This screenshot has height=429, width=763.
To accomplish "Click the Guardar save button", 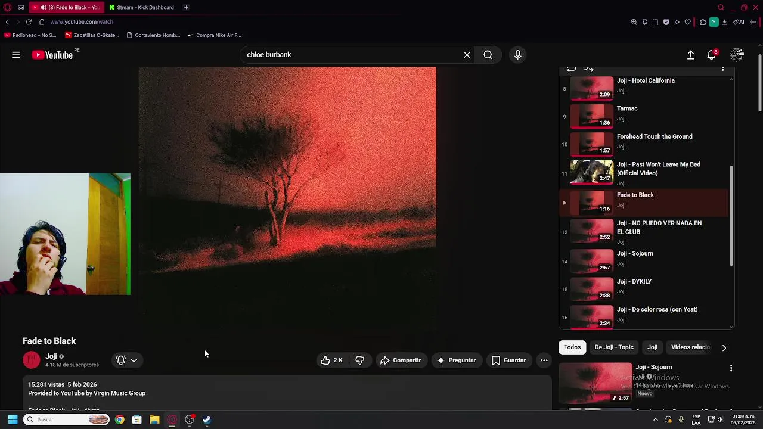I will [509, 360].
